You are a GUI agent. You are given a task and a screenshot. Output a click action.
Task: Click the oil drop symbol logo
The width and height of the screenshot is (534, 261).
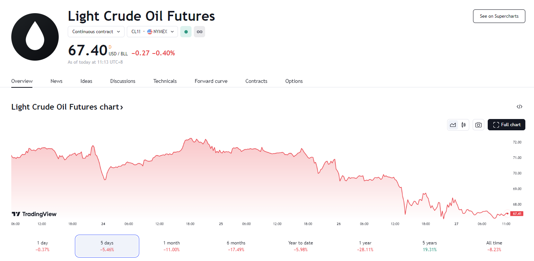35,37
